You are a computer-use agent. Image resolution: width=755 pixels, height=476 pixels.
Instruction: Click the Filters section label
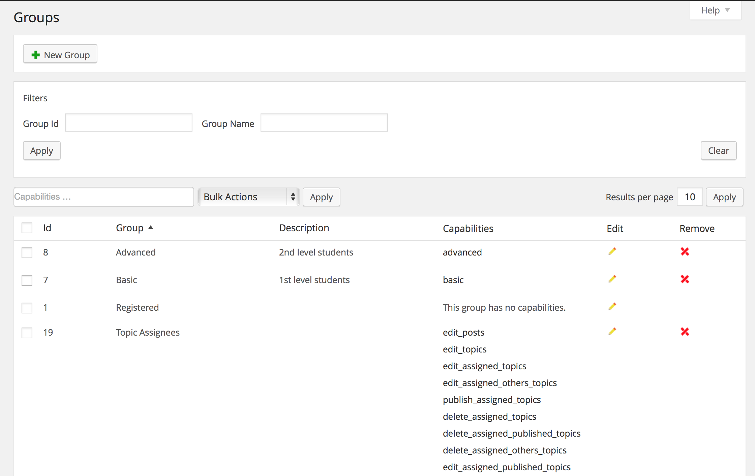click(35, 98)
